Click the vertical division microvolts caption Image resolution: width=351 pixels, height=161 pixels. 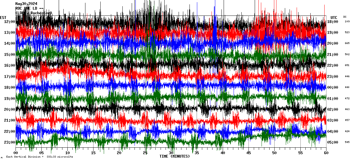coord(39,157)
